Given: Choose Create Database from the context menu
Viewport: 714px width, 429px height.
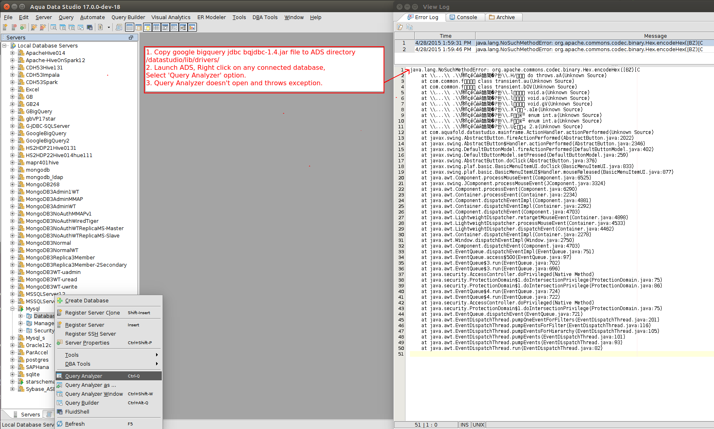Looking at the screenshot, I should (109, 301).
